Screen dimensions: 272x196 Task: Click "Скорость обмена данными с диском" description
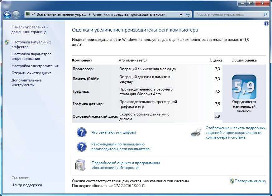pyautogui.click(x=144, y=117)
